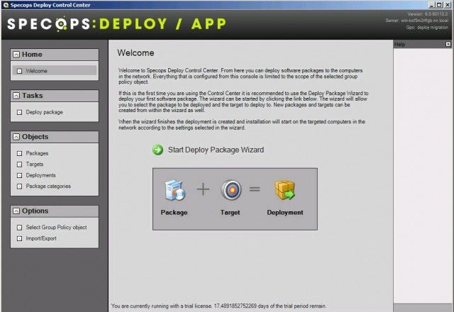
Task: Start Deploy Package Wizard link
Action: click(x=216, y=150)
